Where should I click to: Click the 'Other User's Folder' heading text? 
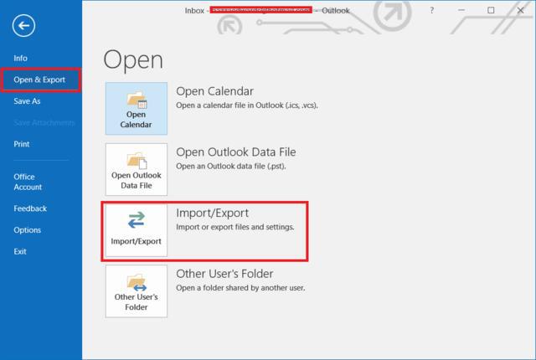point(224,274)
